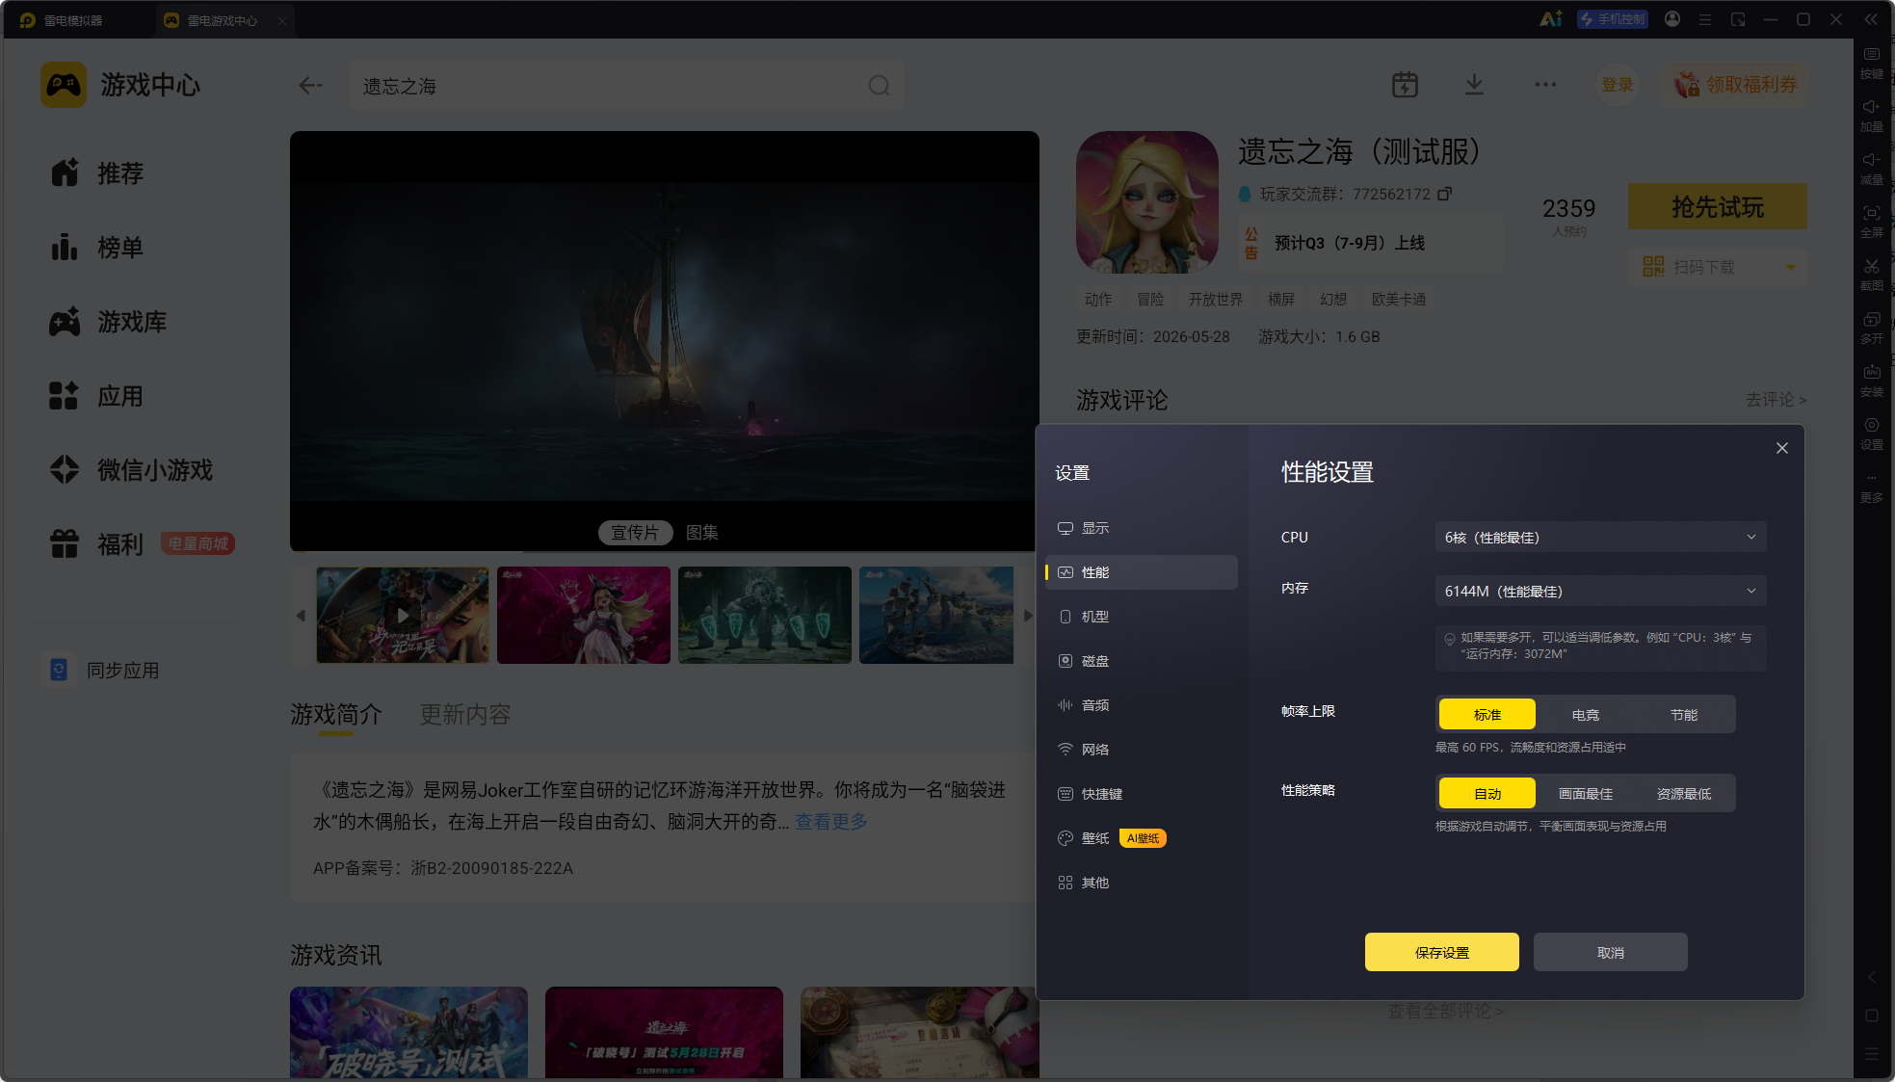The height and width of the screenshot is (1082, 1895).
Task: Click the 保存设置 button
Action: [x=1442, y=952]
